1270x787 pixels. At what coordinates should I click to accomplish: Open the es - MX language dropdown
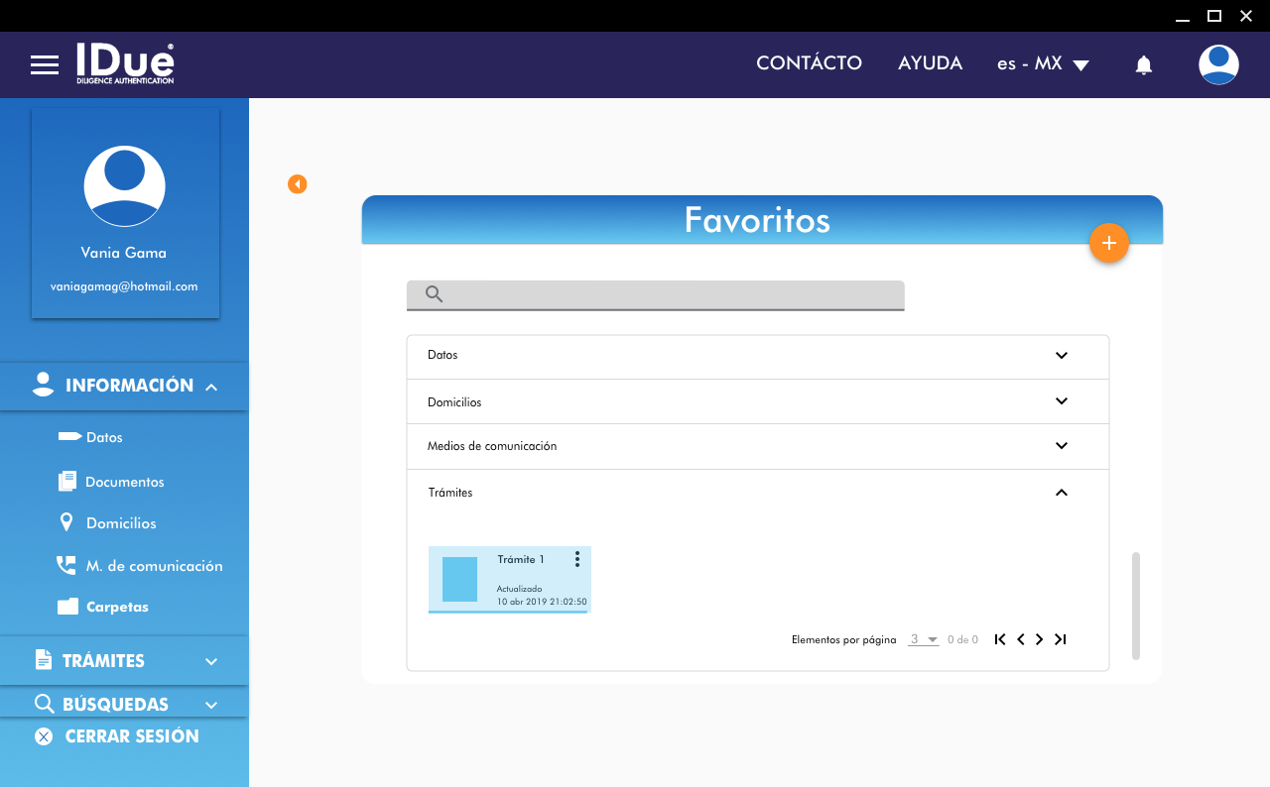(x=1043, y=64)
